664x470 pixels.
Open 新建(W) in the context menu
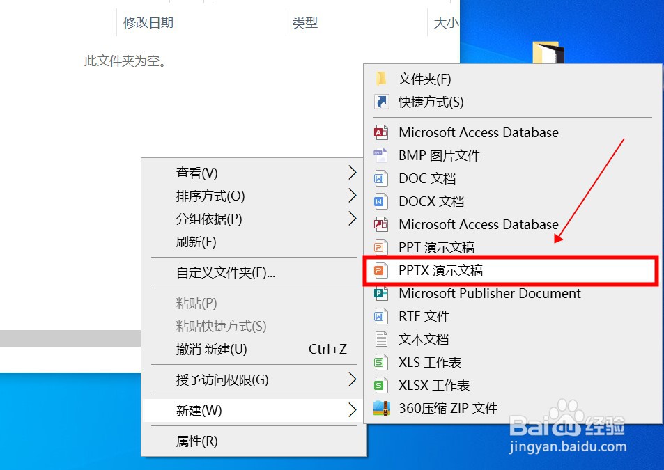tap(253, 410)
